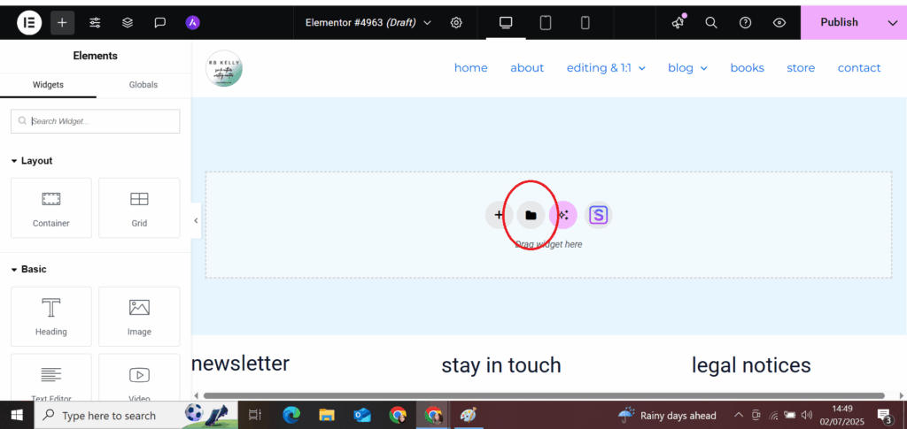
Task: Collapse the Elements panel with arrow handle
Action: (x=196, y=220)
